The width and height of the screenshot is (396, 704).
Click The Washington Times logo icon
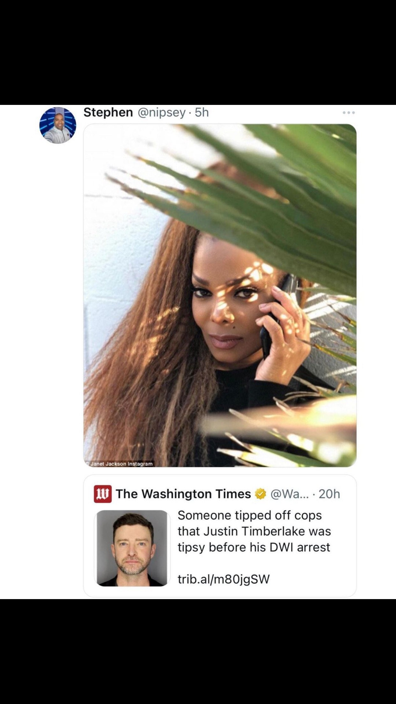pyautogui.click(x=103, y=494)
